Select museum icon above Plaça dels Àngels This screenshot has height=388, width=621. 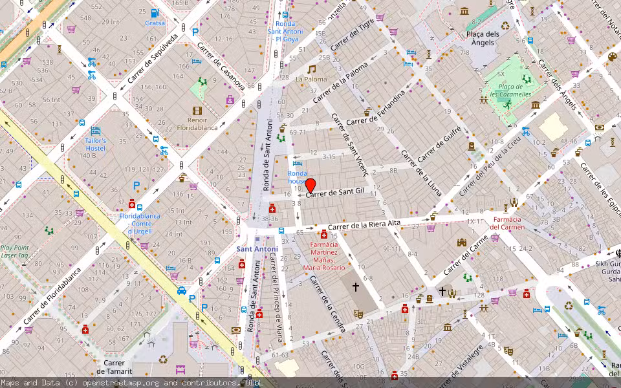464,11
